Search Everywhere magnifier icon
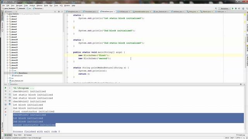The height and width of the screenshot is (139, 248). coord(247,8)
